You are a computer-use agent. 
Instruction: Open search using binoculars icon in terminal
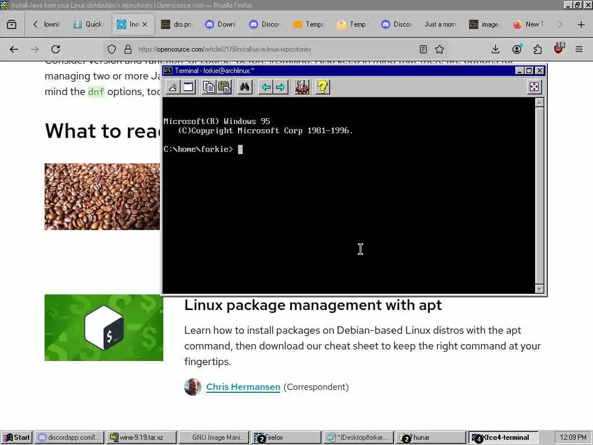tap(245, 87)
